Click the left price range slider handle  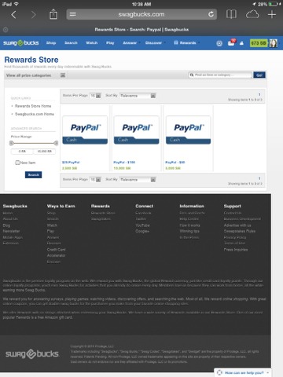[11, 143]
